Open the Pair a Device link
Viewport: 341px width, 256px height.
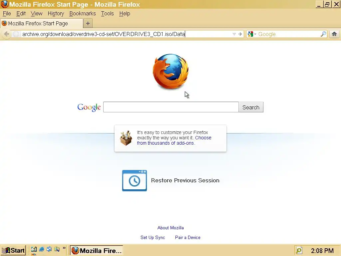point(188,237)
